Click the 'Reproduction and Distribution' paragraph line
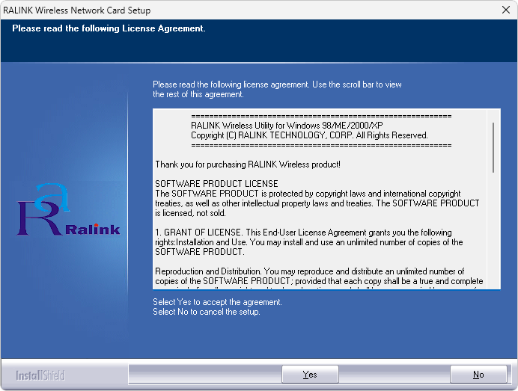This screenshot has width=518, height=391. 310,271
